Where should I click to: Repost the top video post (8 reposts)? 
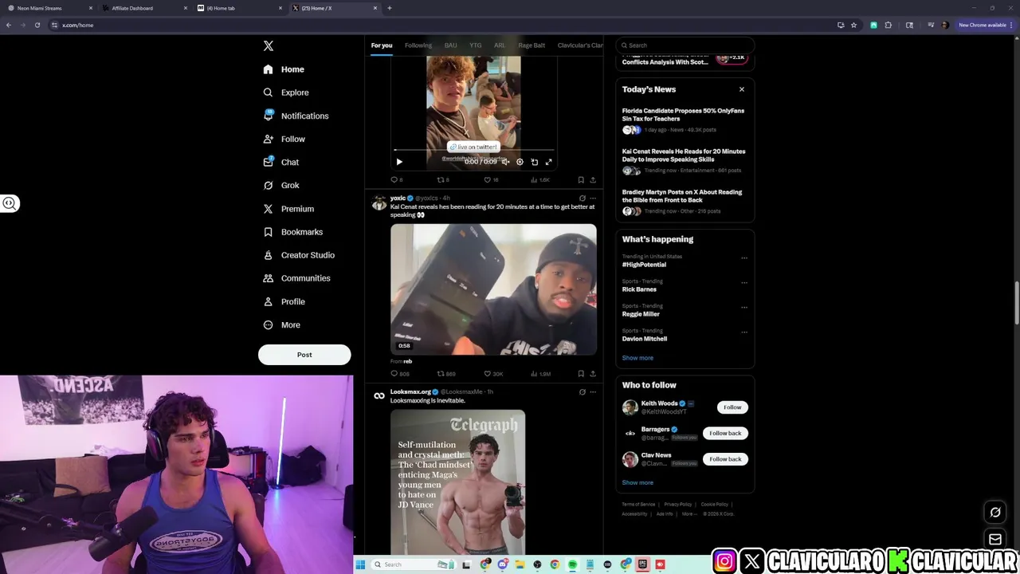443,180
